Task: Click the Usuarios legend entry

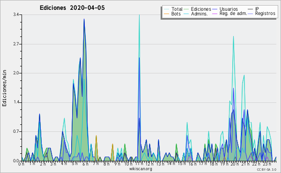Action: [x=225, y=9]
